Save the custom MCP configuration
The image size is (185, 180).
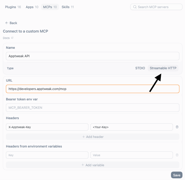(177, 175)
